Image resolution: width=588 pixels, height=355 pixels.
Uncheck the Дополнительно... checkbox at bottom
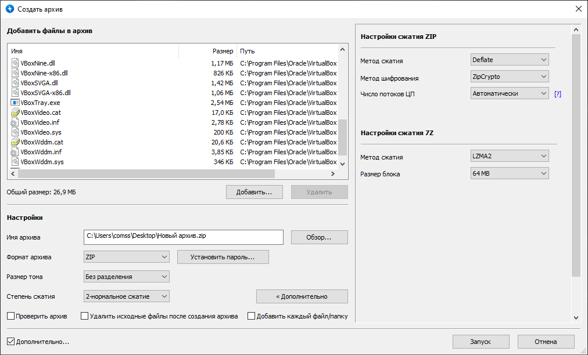click(10, 342)
